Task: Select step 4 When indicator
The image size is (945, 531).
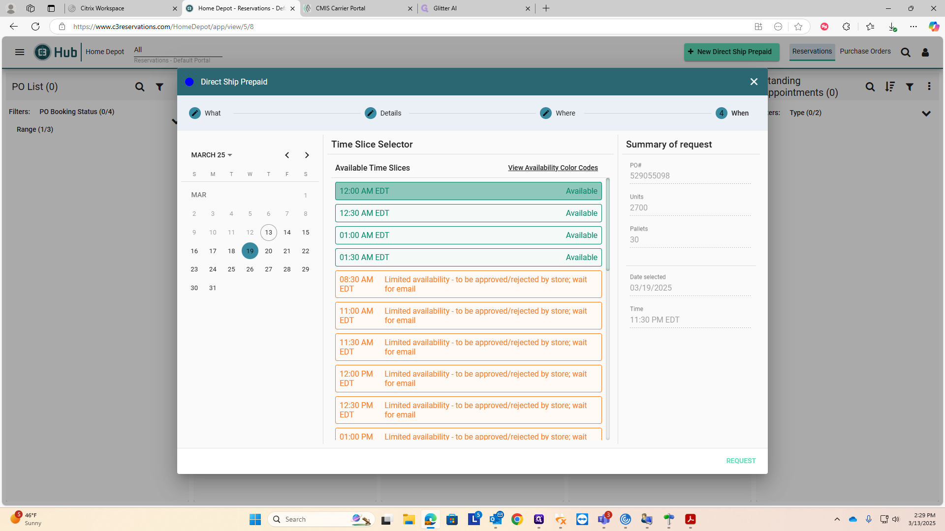Action: [x=722, y=113]
